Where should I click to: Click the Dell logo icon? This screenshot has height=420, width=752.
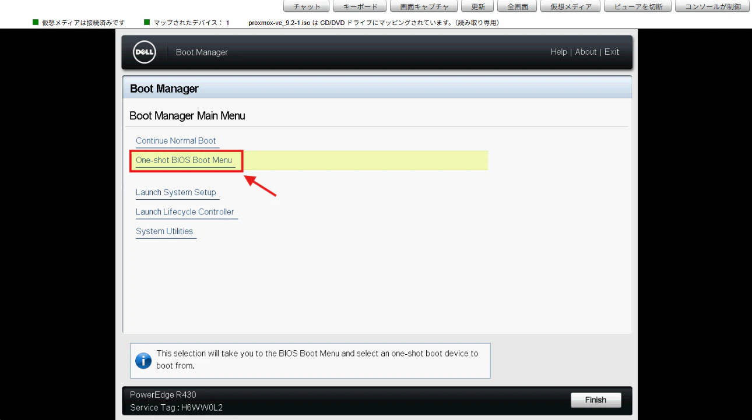144,52
